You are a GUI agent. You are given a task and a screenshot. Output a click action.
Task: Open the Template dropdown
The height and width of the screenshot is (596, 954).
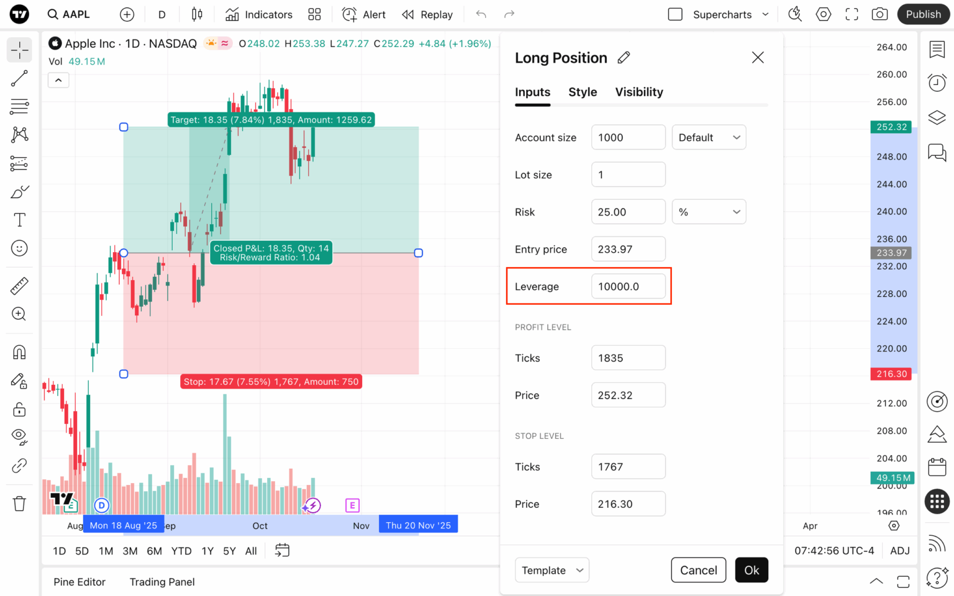[552, 570]
